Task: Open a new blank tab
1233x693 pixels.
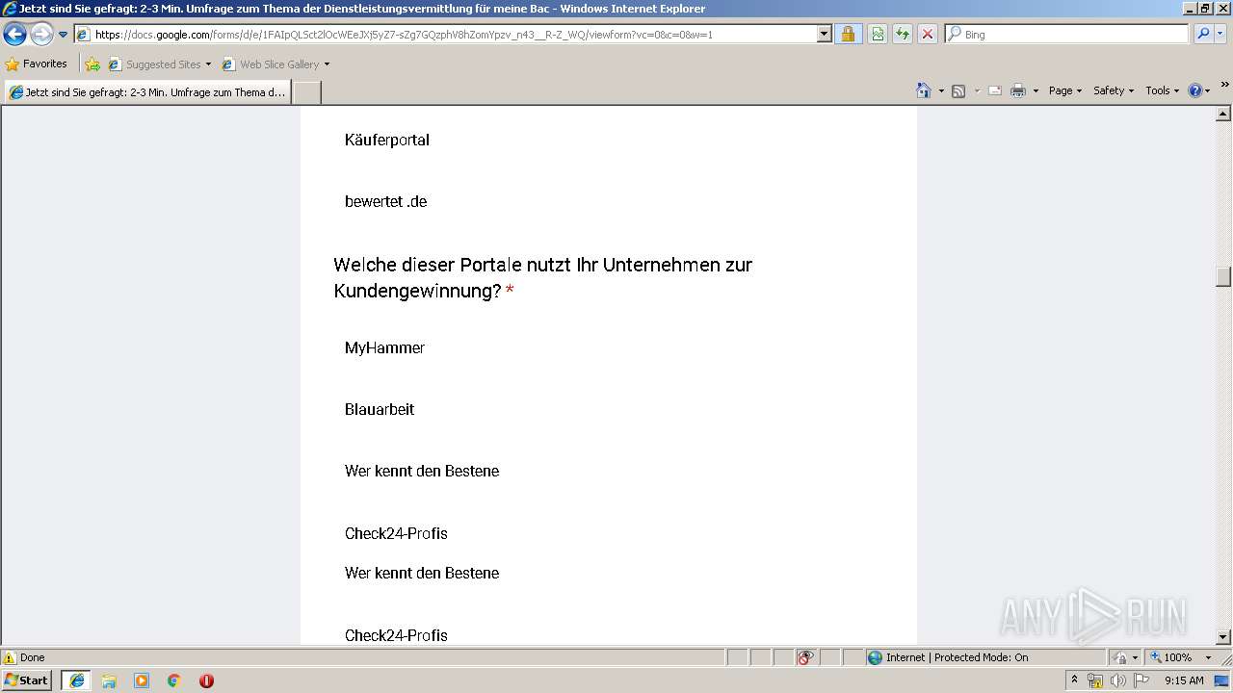Action: (306, 92)
